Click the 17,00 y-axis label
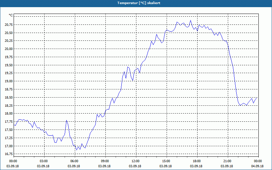 (x=8, y=146)
